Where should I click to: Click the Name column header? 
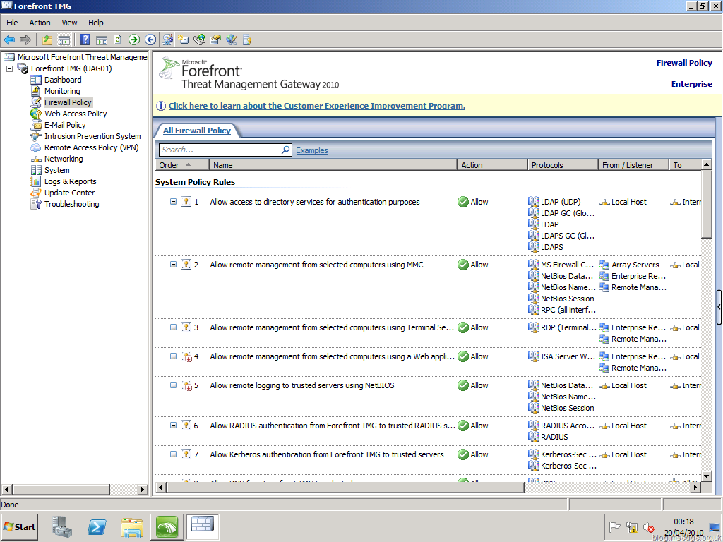tap(333, 165)
